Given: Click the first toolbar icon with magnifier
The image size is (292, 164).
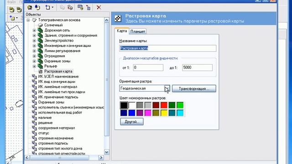Looking at the screenshot, I should 30,7.
